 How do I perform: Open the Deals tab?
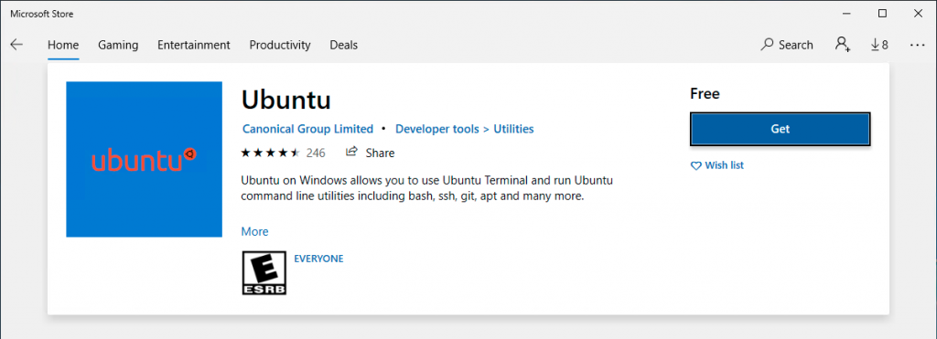coord(344,45)
